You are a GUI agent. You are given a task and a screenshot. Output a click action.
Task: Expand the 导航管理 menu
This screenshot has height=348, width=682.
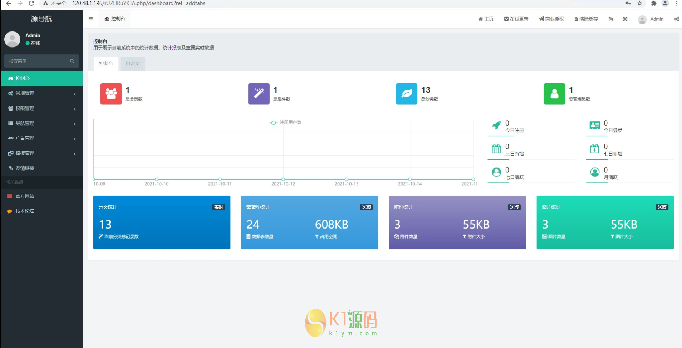[x=41, y=123]
